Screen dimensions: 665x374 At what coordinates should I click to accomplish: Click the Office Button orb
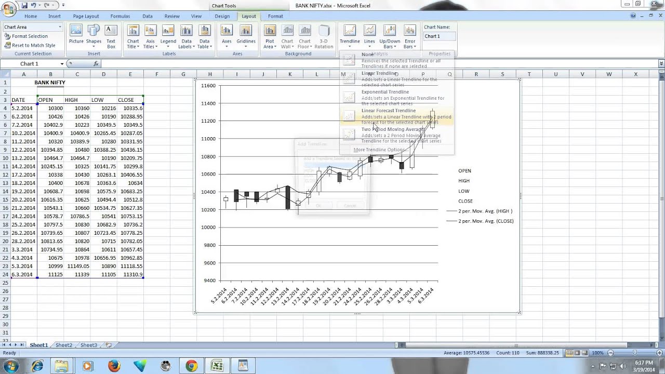tap(8, 8)
